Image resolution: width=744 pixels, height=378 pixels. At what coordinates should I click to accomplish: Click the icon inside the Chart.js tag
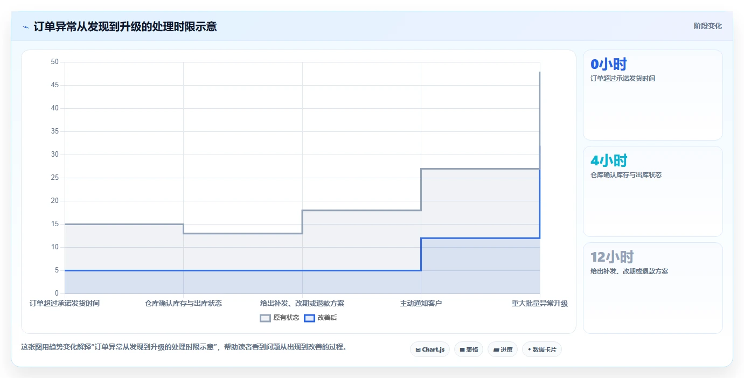tap(418, 350)
